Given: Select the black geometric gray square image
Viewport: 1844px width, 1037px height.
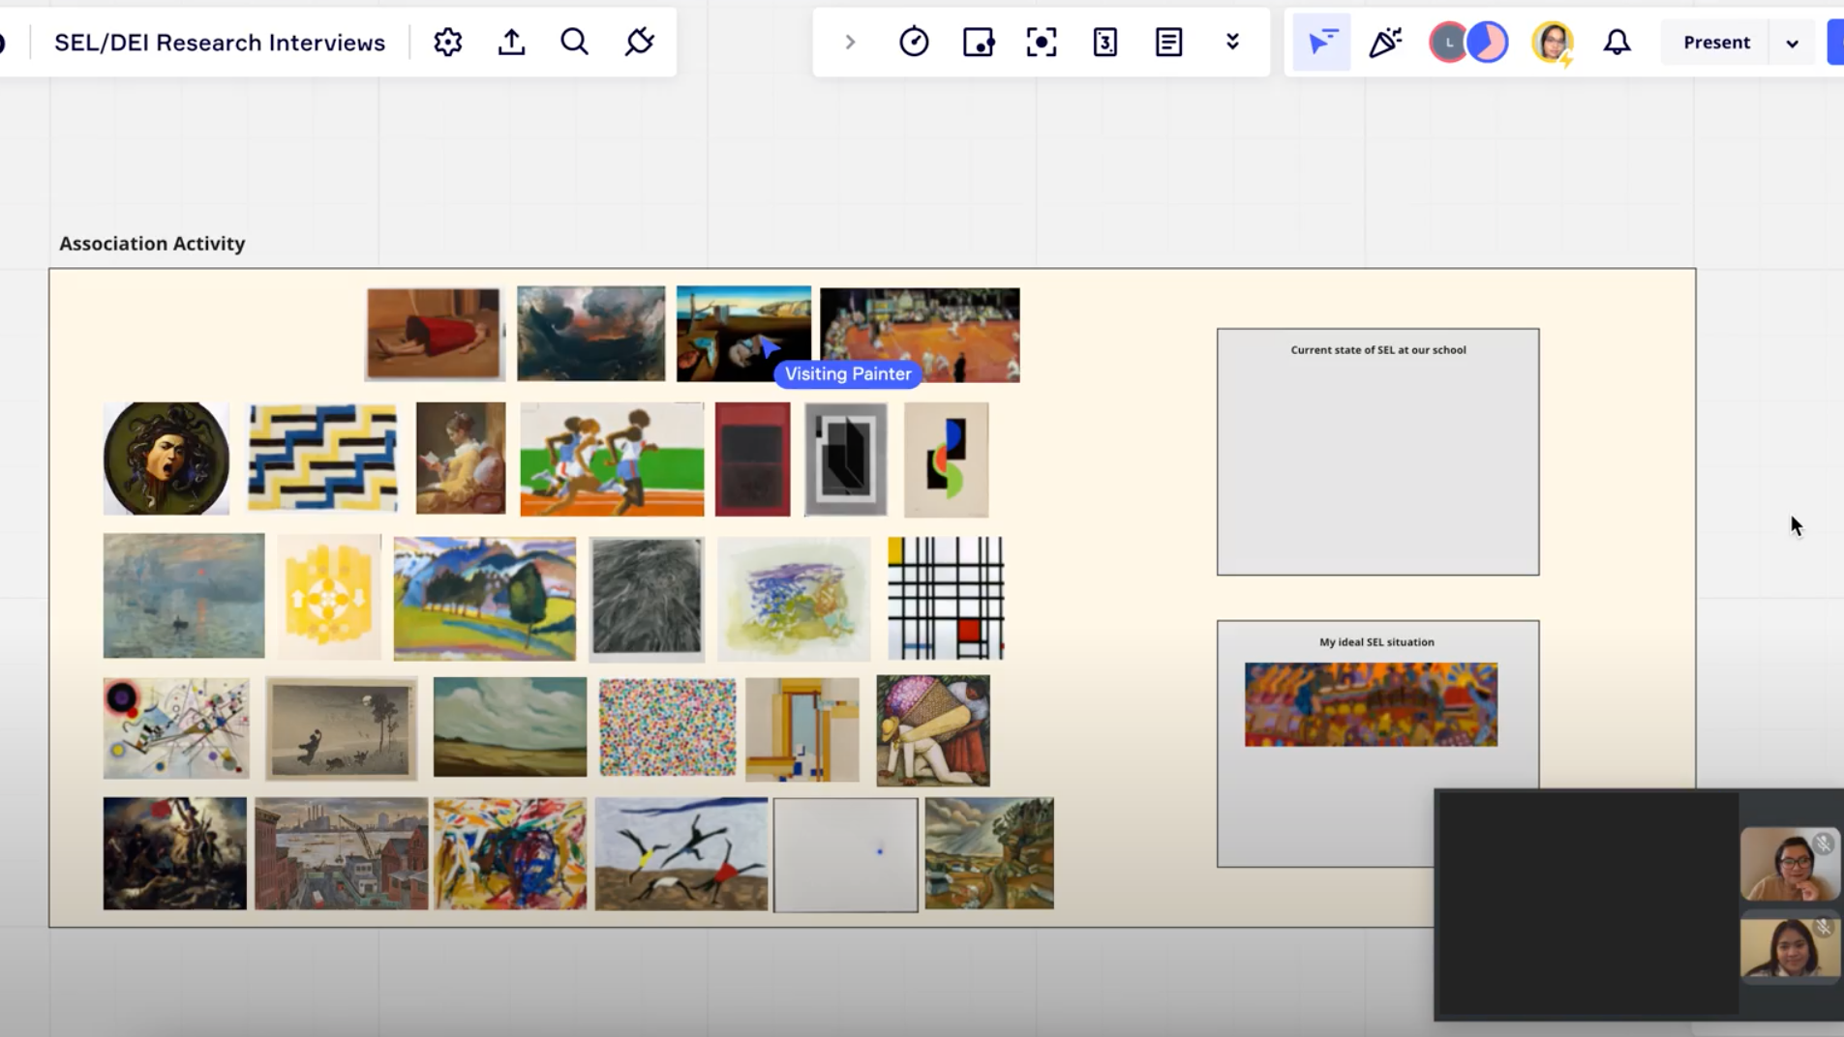Looking at the screenshot, I should click(846, 459).
